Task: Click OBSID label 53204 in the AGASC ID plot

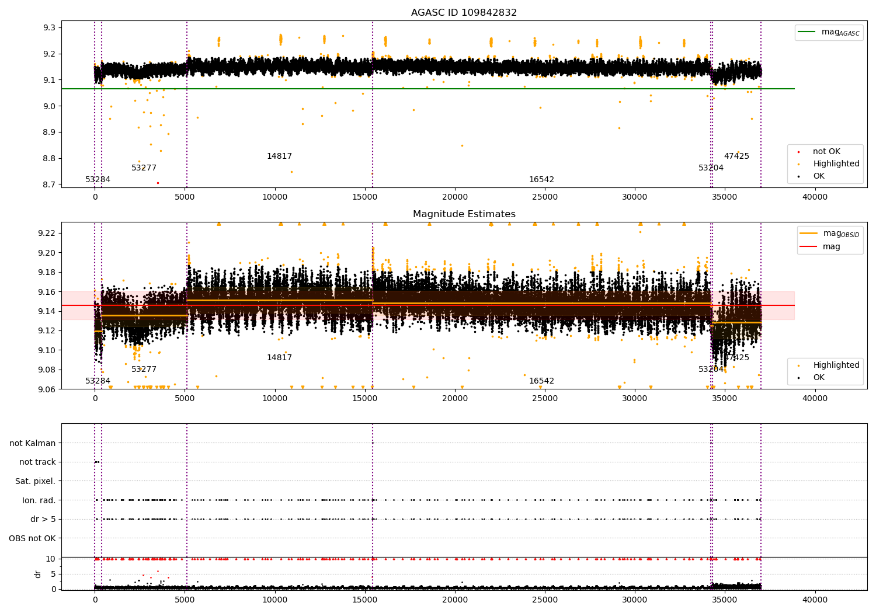Action: [711, 168]
